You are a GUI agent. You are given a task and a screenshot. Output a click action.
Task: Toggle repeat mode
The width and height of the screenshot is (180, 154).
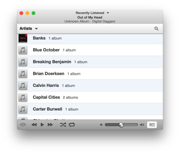point(72,125)
